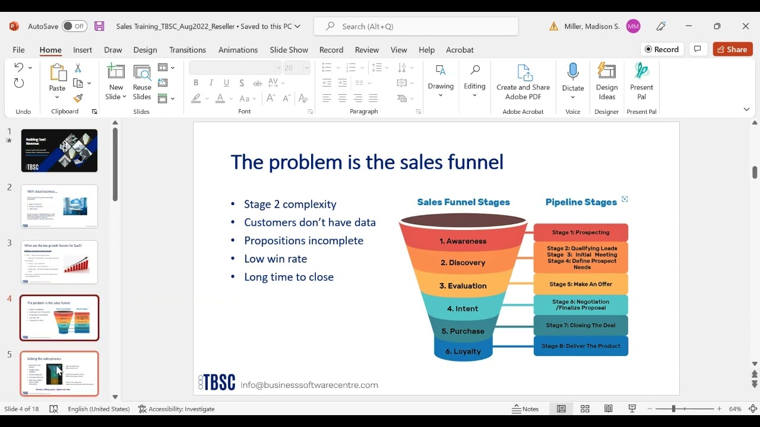Expand the font size dropdown

[x=306, y=68]
